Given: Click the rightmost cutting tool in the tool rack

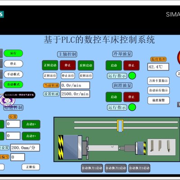Looking at the screenshot, I should [x=168, y=146].
